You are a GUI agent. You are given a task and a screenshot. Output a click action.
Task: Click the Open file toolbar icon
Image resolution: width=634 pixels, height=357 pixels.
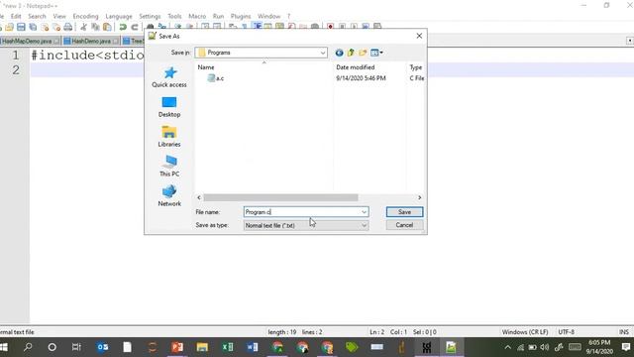[9, 27]
